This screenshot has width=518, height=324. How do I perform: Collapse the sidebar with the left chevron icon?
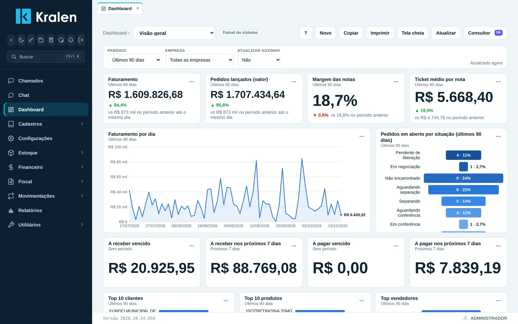pyautogui.click(x=11, y=40)
